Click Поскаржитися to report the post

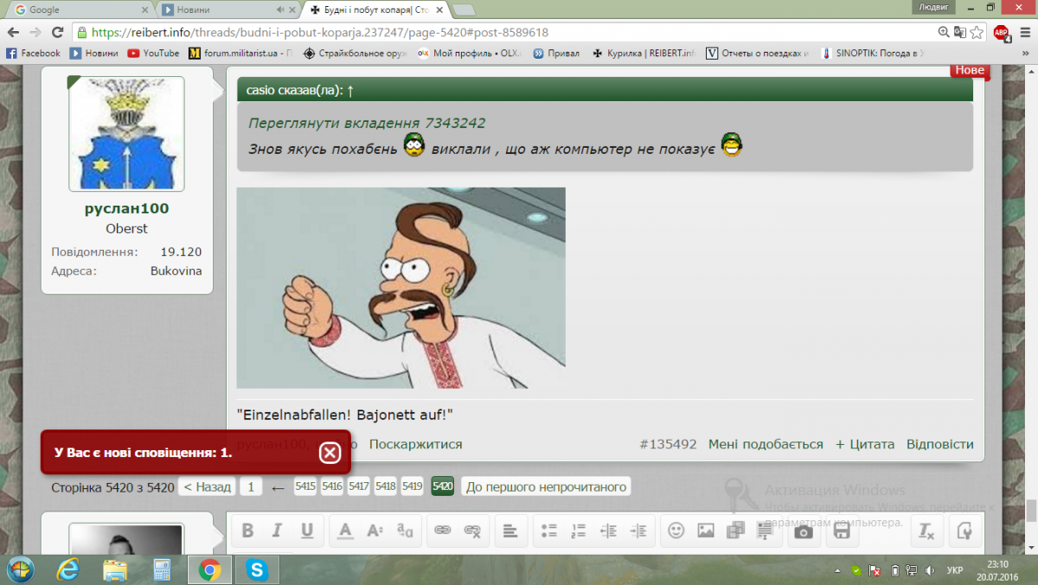click(416, 444)
